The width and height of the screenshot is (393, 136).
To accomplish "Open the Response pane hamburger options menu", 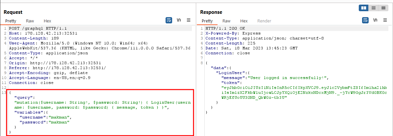I will [x=385, y=20].
